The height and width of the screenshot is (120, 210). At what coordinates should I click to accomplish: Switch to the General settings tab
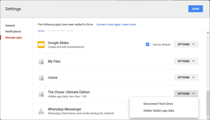click(x=10, y=25)
